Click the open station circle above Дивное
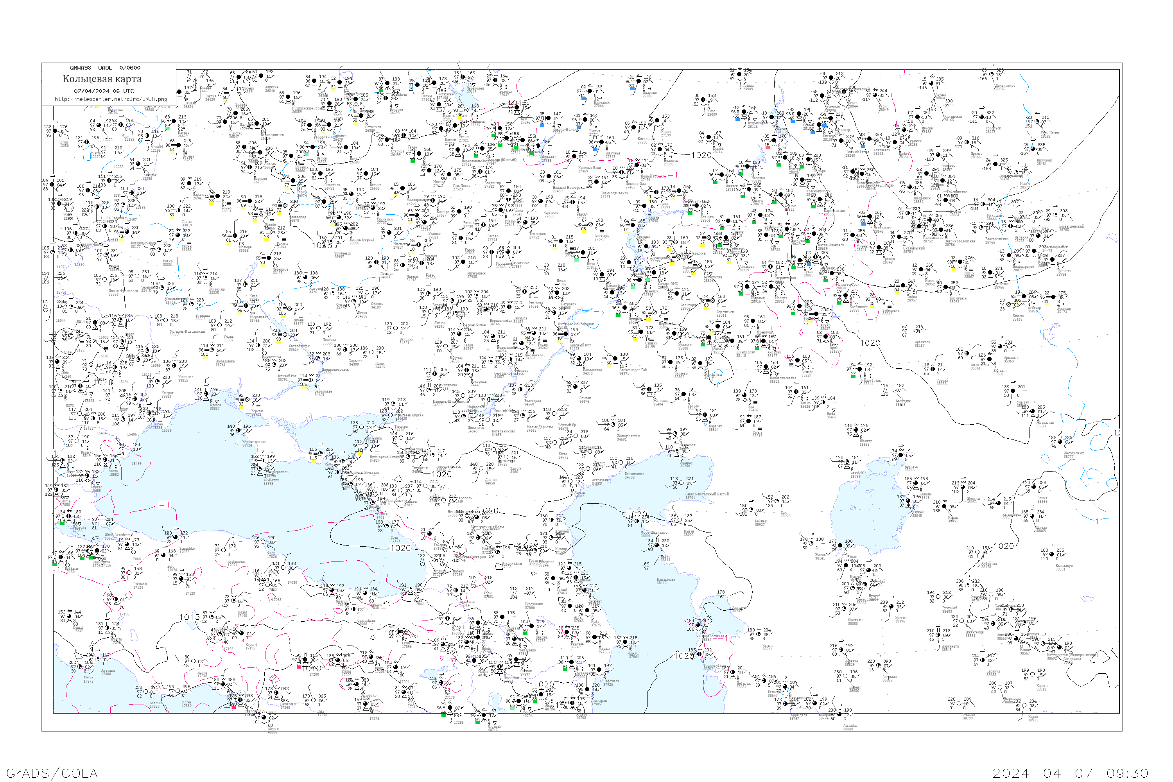The height and width of the screenshot is (782, 1173). pyautogui.click(x=482, y=468)
